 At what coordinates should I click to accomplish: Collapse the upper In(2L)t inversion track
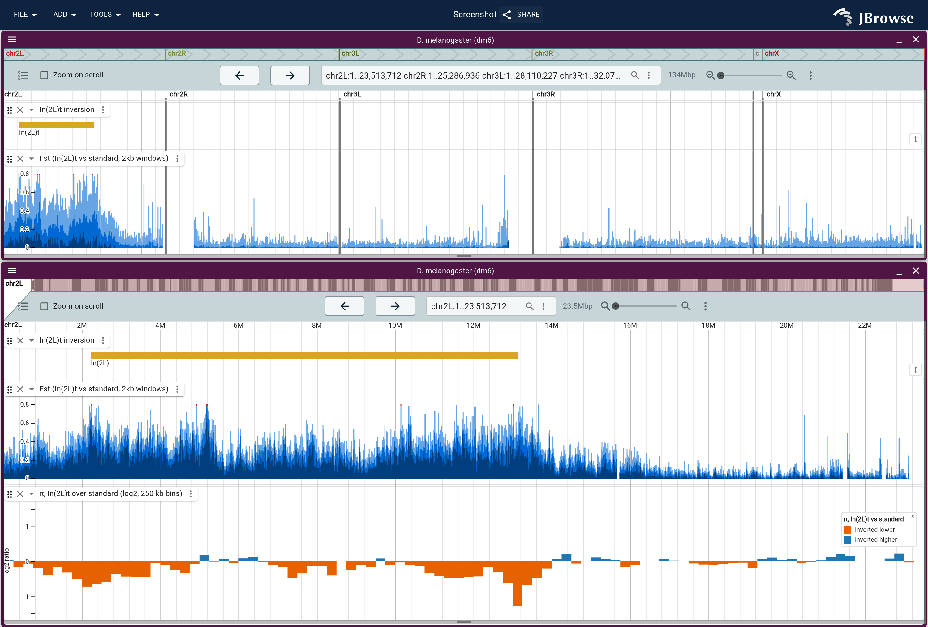point(32,110)
